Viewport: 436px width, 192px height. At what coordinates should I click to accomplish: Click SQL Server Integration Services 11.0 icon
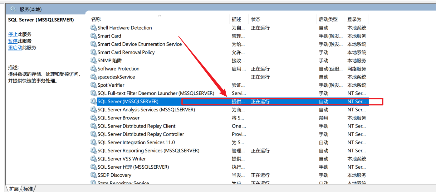(x=94, y=142)
